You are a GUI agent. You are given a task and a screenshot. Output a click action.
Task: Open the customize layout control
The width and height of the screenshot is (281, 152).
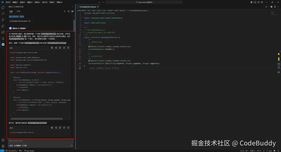[x=262, y=2]
